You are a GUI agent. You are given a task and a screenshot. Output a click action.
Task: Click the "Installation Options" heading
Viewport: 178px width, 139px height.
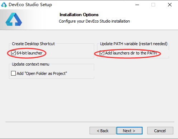point(79,15)
